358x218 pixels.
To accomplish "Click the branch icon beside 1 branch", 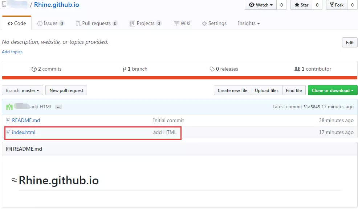I will (125, 69).
